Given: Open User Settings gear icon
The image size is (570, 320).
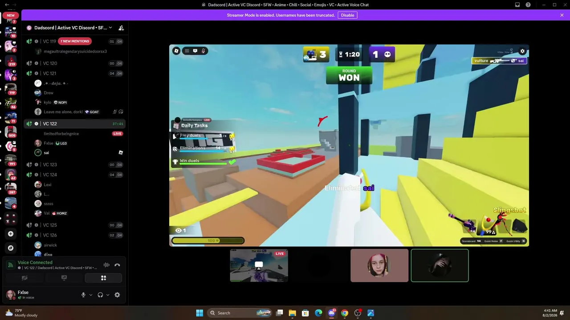Looking at the screenshot, I should pyautogui.click(x=117, y=295).
